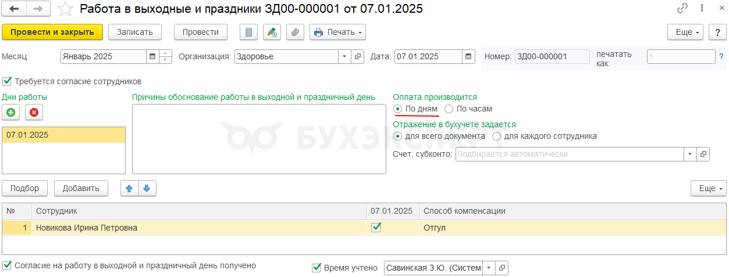This screenshot has width=729, height=277.
Task: Click the Организация field Здоровье
Action: (x=286, y=56)
